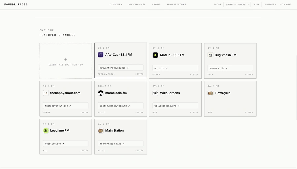
Task: Listen to AfterCut - 88.1 FM
Action: coord(139,74)
